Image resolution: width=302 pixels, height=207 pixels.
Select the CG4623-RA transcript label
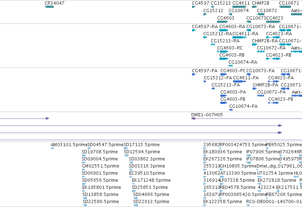(279, 33)
